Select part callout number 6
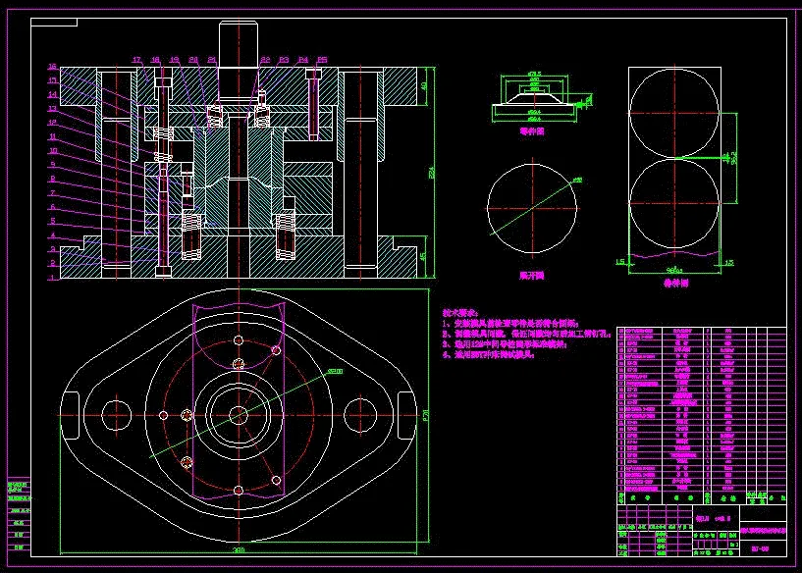Image resolution: width=802 pixels, height=573 pixels. tap(52, 207)
